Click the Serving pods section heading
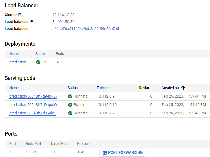Screen dimensions: 210x157 tap(20, 78)
